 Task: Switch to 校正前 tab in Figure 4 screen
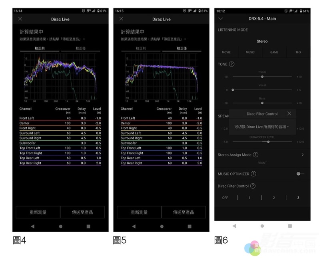pos(40,48)
